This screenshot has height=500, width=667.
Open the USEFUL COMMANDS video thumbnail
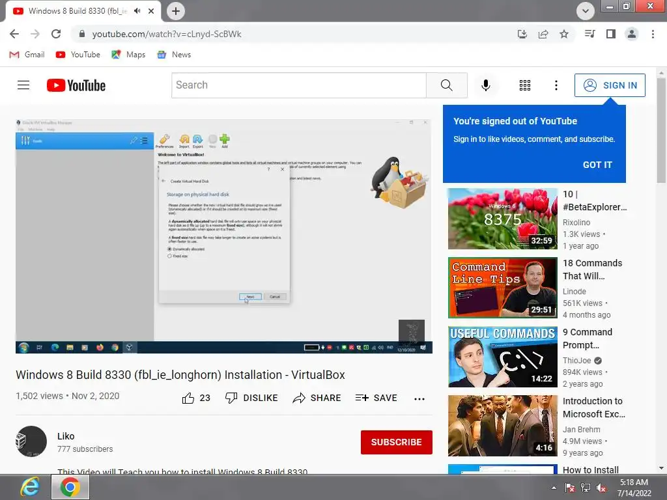point(503,357)
